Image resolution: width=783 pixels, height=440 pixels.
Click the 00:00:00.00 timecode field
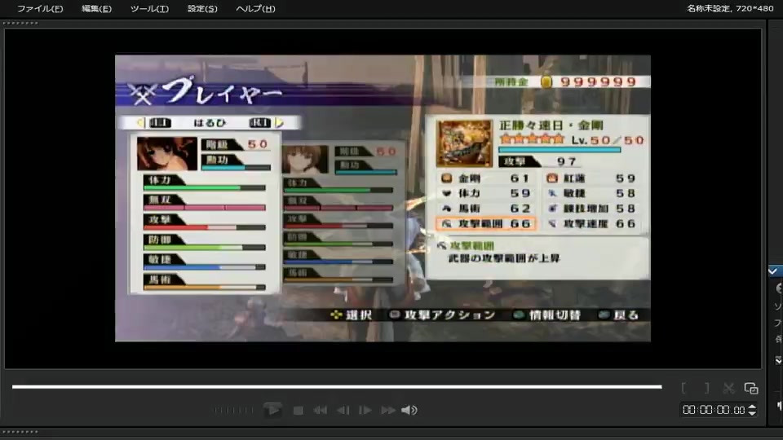click(714, 410)
